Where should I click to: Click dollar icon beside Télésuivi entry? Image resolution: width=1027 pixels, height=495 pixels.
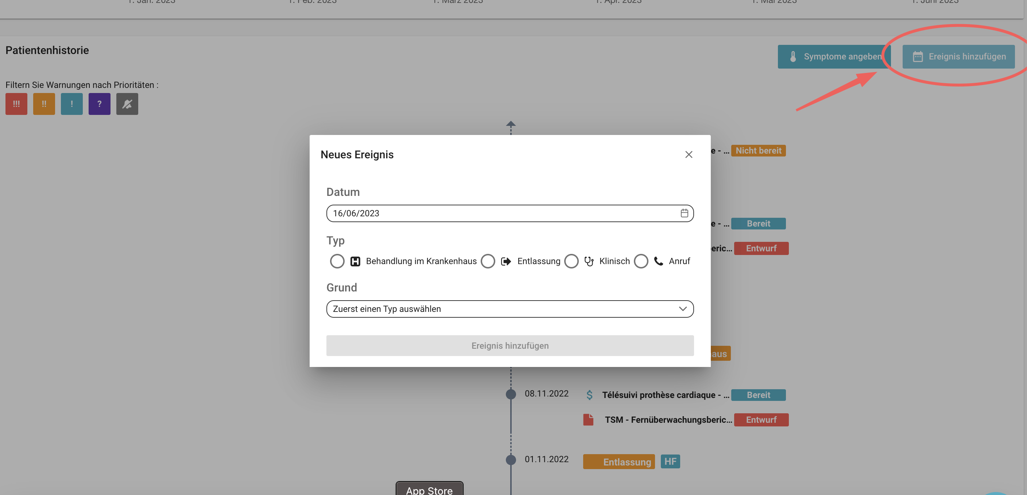coord(589,395)
